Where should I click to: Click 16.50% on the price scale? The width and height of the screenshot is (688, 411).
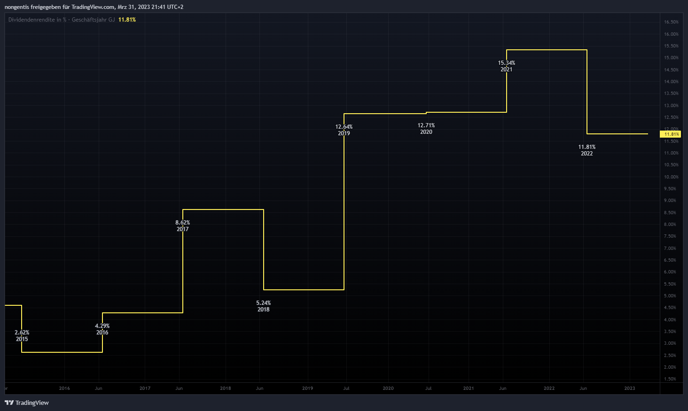click(x=671, y=22)
